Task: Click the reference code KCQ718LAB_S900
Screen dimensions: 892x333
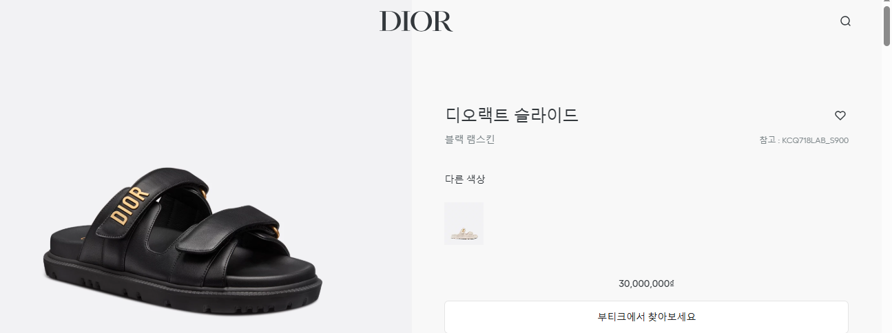Action: coord(815,140)
